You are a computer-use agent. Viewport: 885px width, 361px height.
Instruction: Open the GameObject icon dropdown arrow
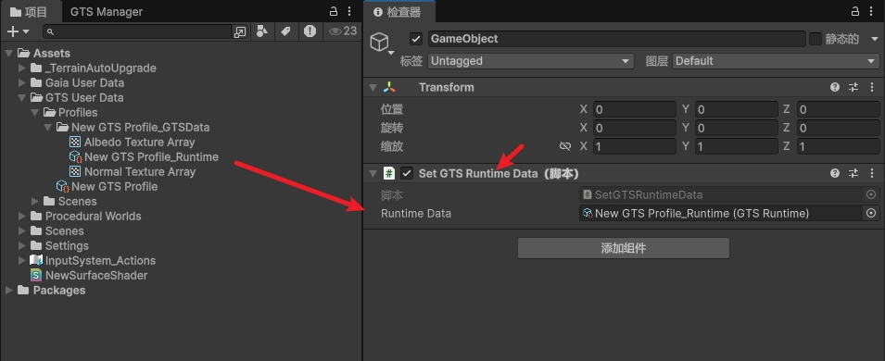[x=390, y=53]
